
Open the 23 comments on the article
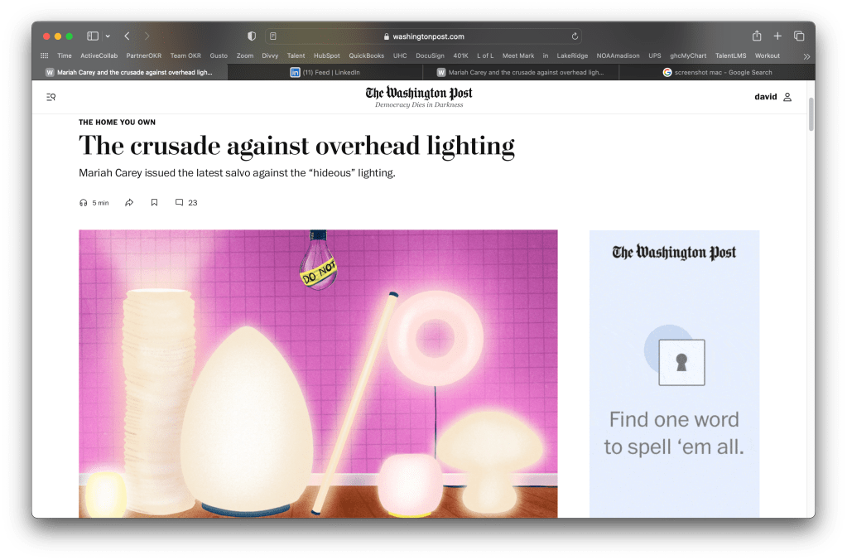pyautogui.click(x=186, y=203)
